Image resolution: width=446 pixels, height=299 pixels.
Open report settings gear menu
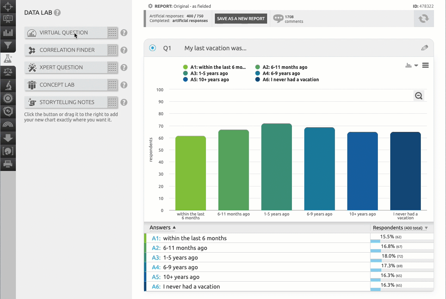pyautogui.click(x=150, y=6)
